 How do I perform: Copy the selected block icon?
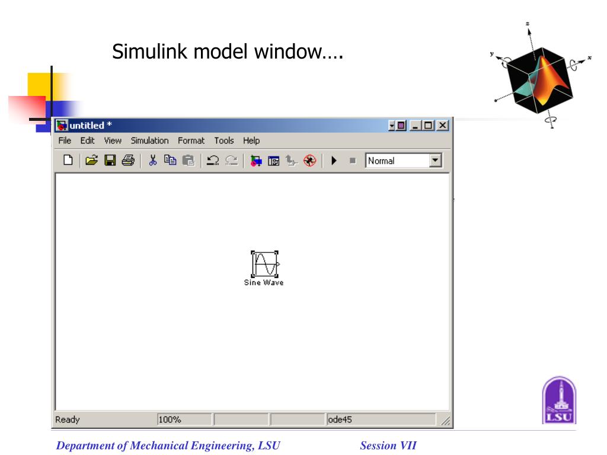pos(170,160)
